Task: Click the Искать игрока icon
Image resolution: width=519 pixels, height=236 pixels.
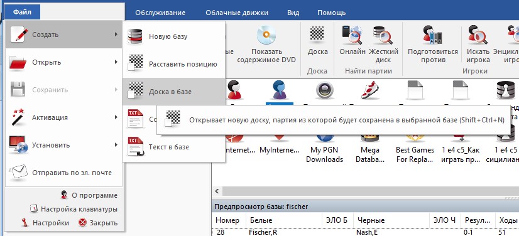Action: [x=478, y=35]
